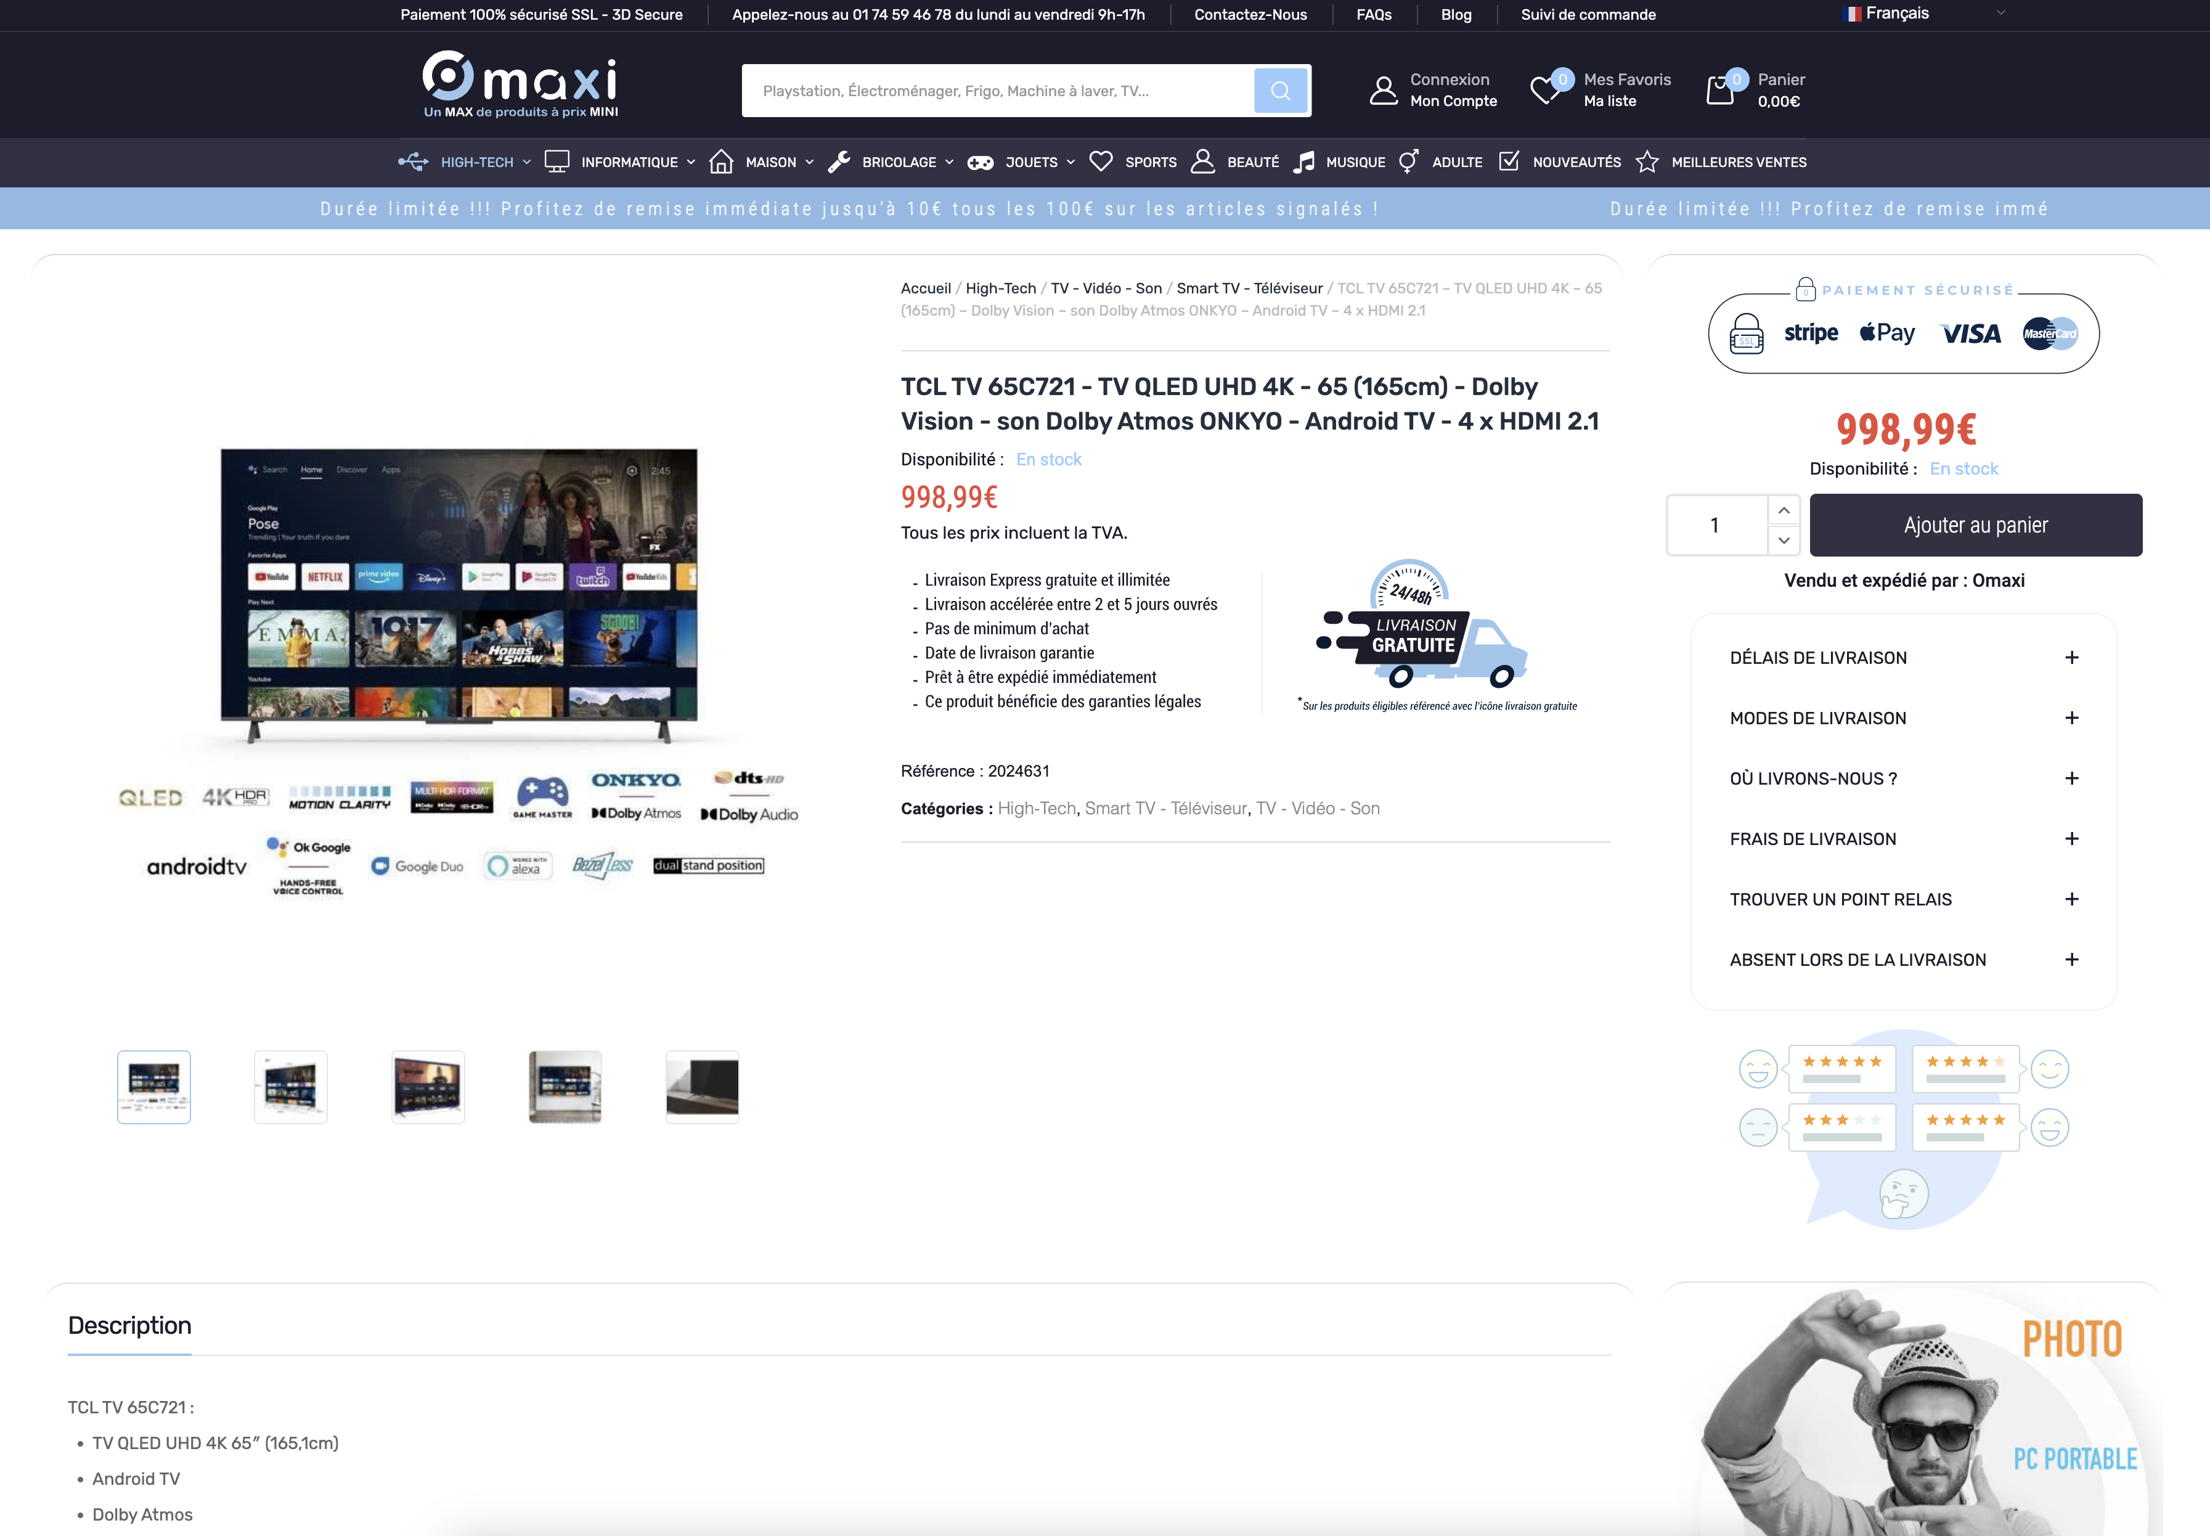Open the BEAUTÉ menu item
Image resolution: width=2210 pixels, height=1536 pixels.
click(x=1253, y=163)
